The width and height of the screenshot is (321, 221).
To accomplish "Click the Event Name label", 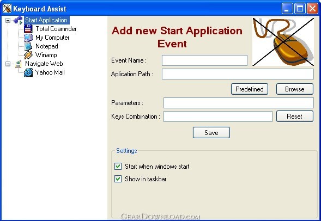I will (129, 60).
